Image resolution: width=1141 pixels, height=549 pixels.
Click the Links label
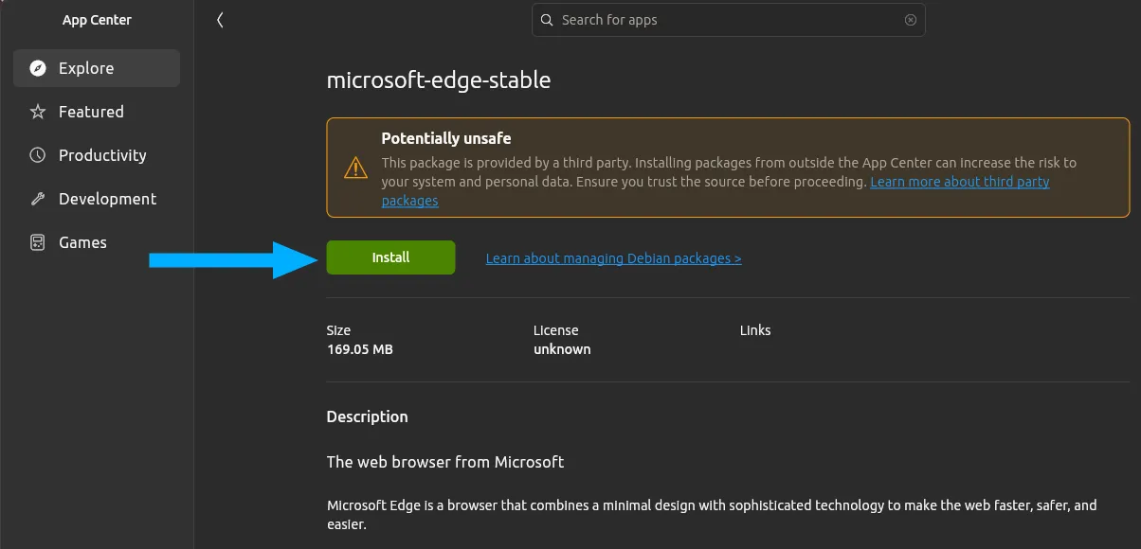click(x=755, y=330)
